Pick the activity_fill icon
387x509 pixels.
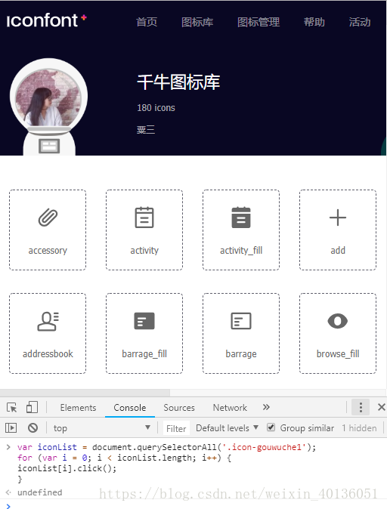[241, 217]
